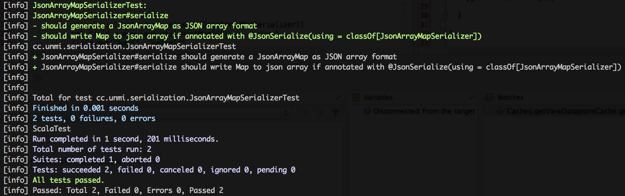625x196 pixels.
Task: Click the "Finished in 0.001 seconds" line
Action: coord(85,108)
